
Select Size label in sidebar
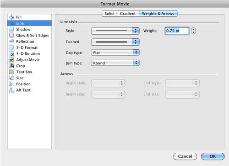(x=20, y=78)
